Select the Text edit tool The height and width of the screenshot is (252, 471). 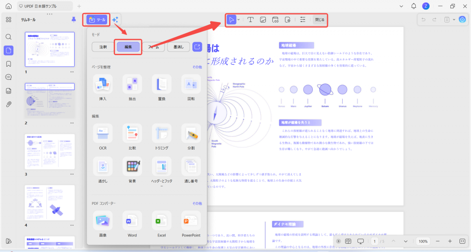click(250, 20)
